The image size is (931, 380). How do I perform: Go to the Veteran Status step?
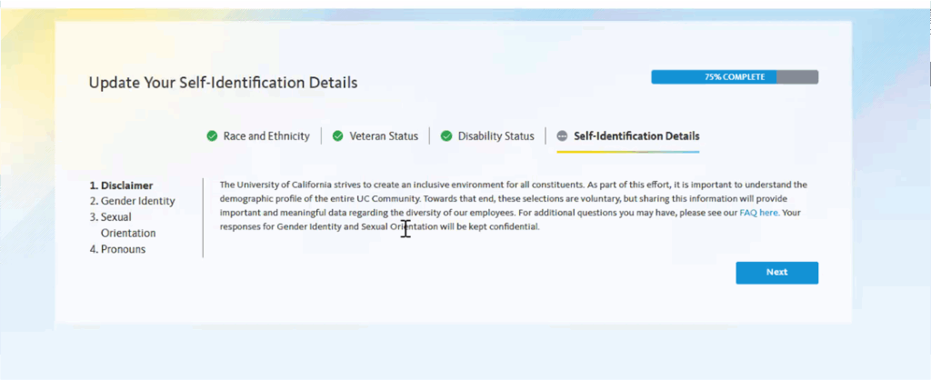[x=384, y=136]
